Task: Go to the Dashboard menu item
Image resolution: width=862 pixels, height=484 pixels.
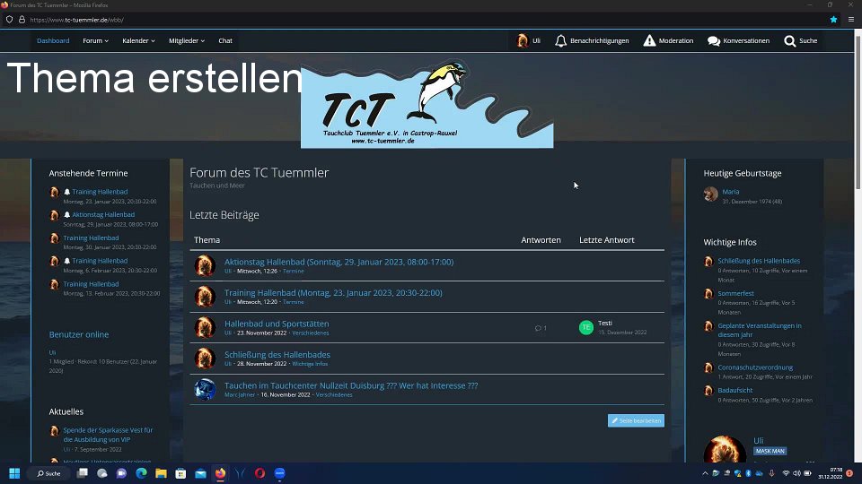Action: click(x=53, y=40)
